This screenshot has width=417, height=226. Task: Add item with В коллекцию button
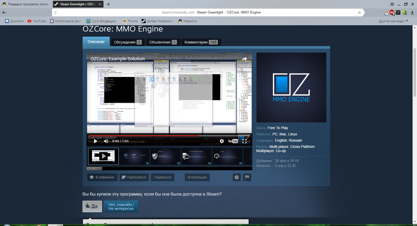point(197,177)
